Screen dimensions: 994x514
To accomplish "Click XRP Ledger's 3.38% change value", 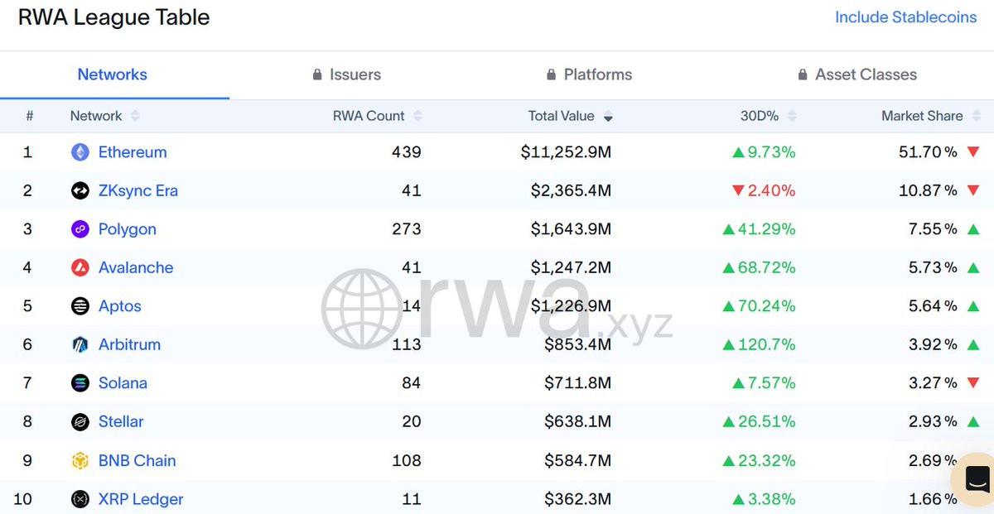I will (x=771, y=499).
